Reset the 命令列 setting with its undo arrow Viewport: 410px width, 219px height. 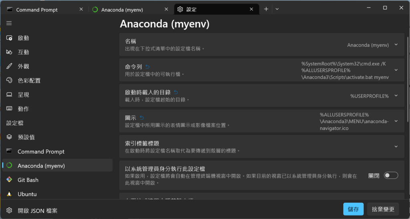coord(147,66)
